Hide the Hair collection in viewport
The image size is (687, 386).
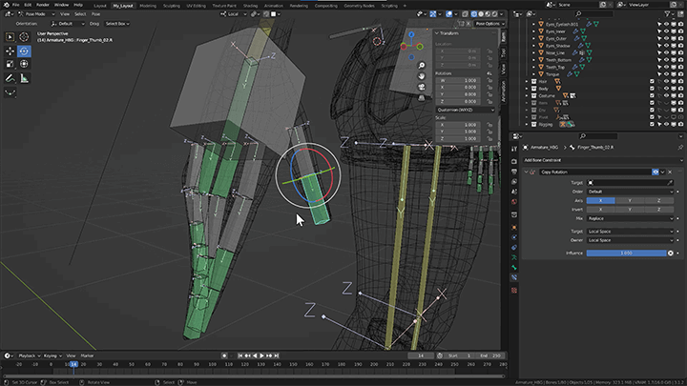click(x=666, y=81)
